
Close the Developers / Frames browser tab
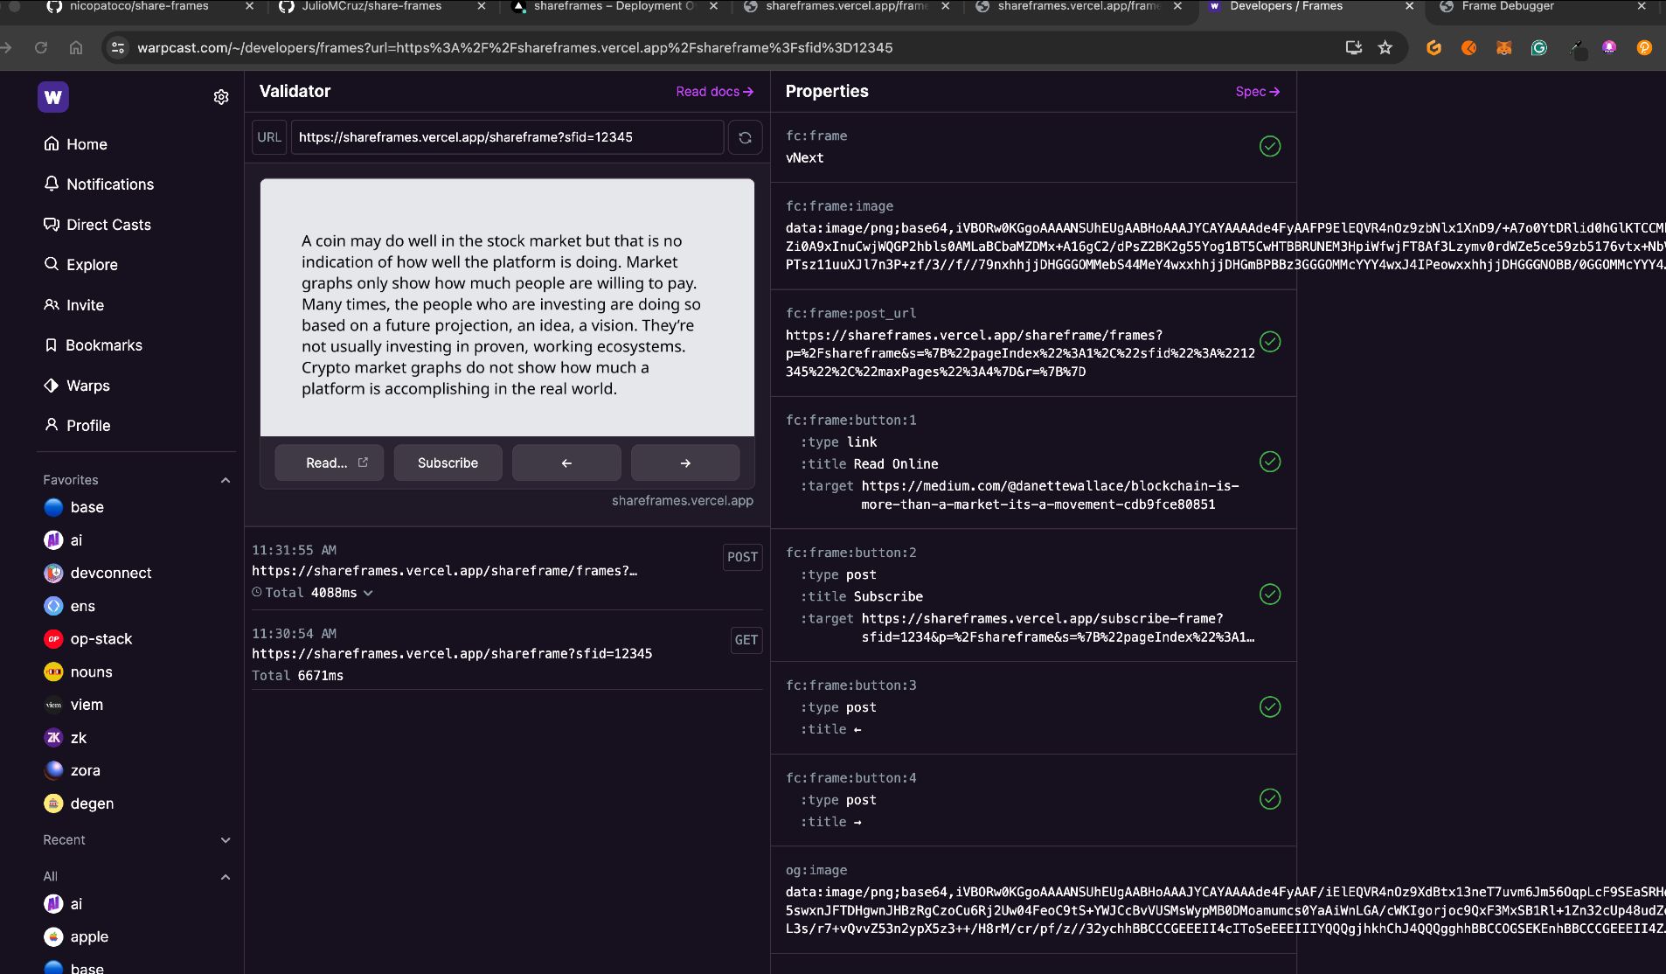point(1409,6)
